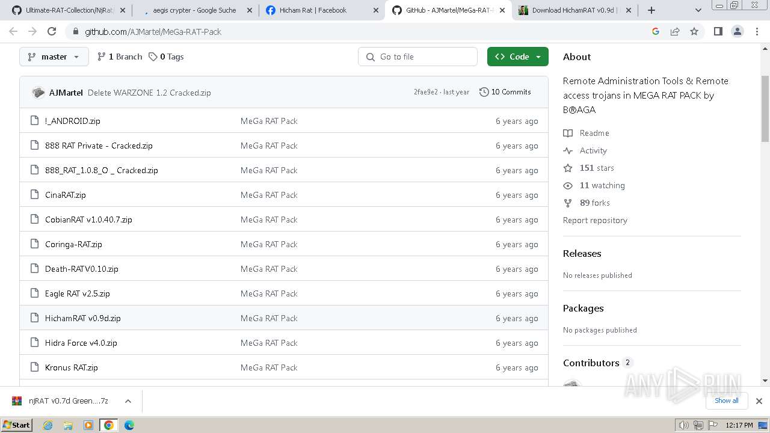Switch to Download HichamRAT tab

tap(576, 10)
